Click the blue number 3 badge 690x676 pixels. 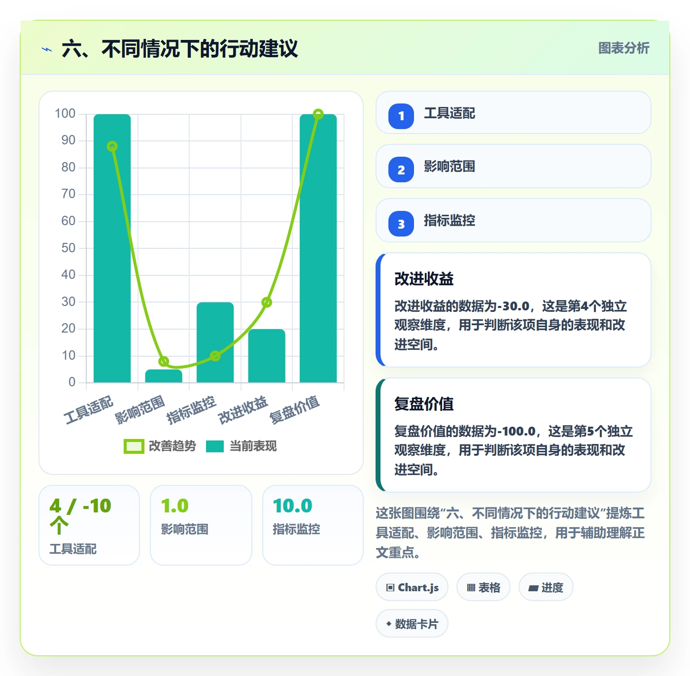click(401, 224)
